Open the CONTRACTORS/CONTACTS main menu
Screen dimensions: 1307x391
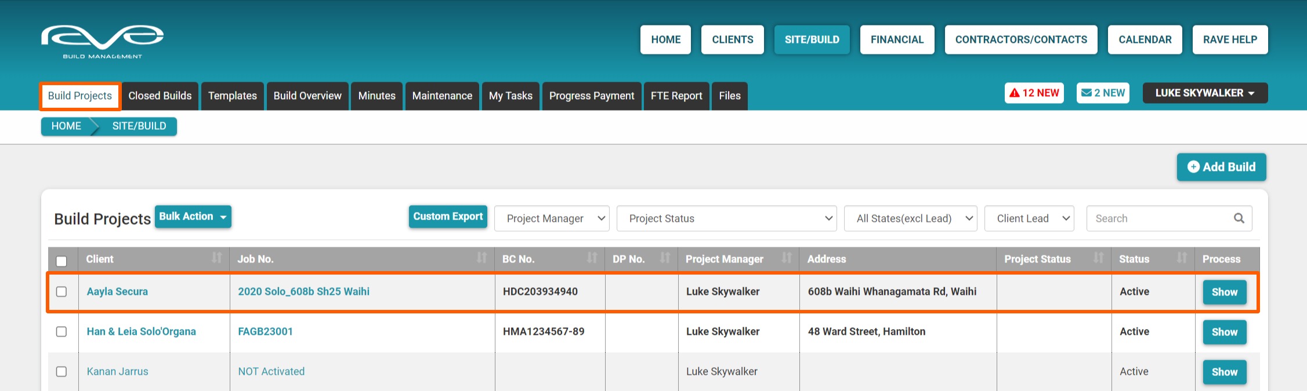[x=1021, y=39]
